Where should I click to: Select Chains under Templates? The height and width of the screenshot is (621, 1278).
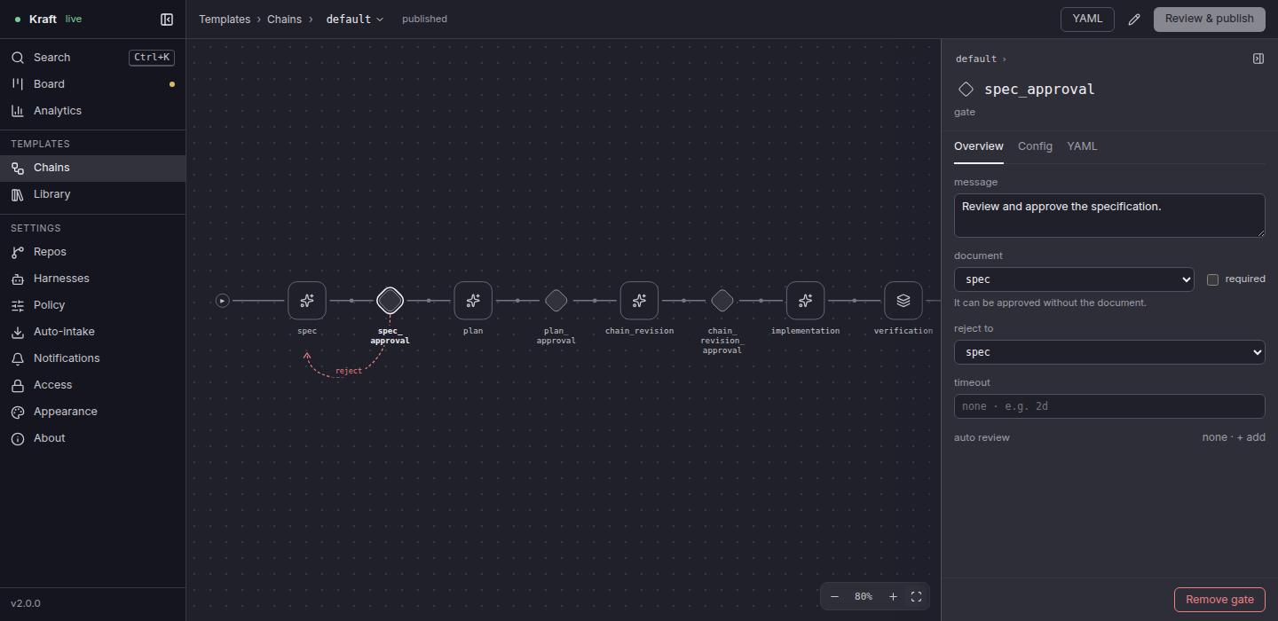92,168
